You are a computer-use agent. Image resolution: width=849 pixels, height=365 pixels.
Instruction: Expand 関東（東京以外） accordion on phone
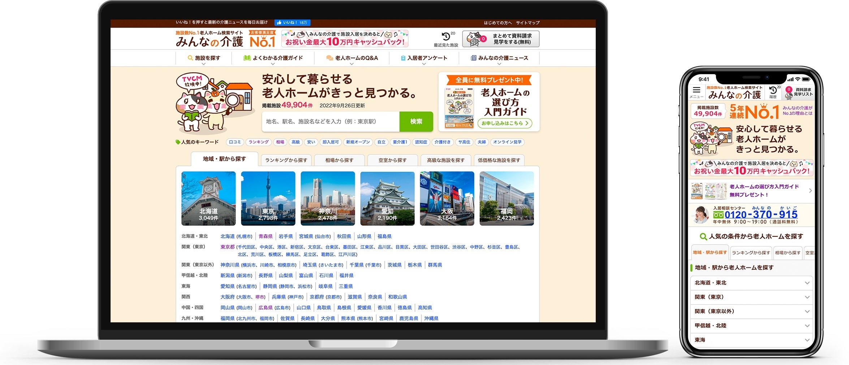[x=751, y=312]
